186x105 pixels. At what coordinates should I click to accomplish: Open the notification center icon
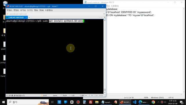pyautogui.click(x=181, y=102)
